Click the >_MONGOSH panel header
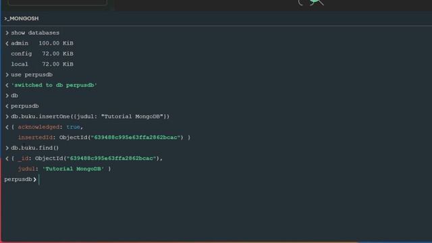 (22, 18)
